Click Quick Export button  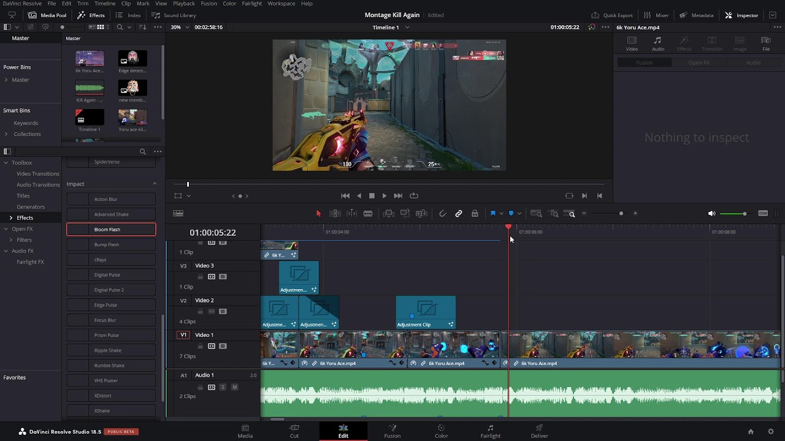(x=612, y=15)
